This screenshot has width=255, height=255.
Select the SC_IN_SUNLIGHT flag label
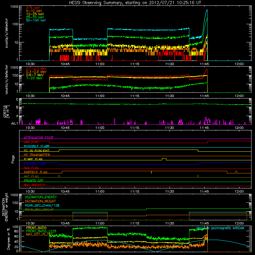[37, 150]
